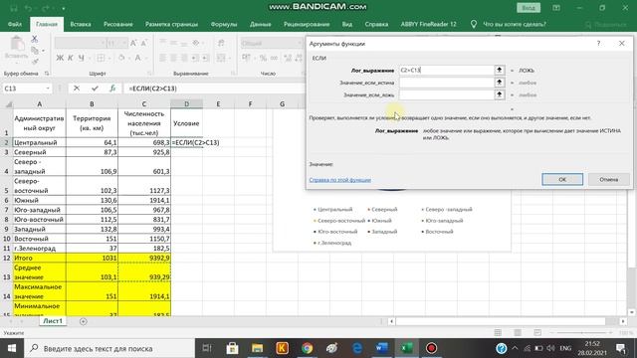Click the dialog help question mark
Image resolution: width=637 pixels, height=358 pixels.
click(x=598, y=44)
